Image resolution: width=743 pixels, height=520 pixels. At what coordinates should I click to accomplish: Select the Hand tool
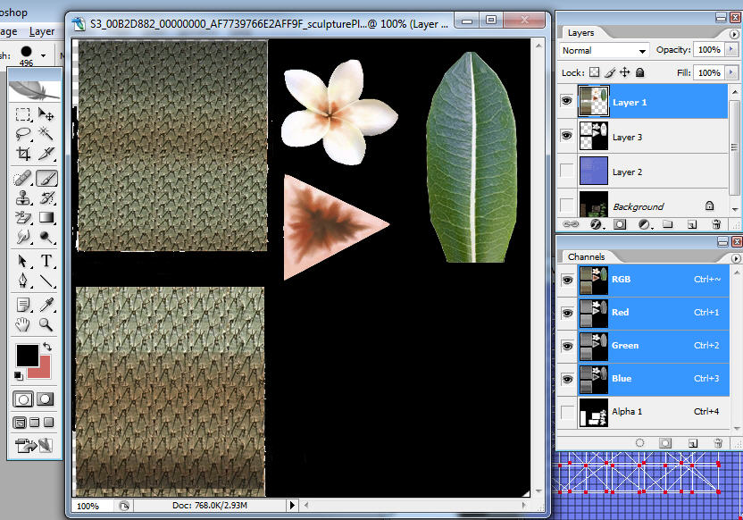(x=24, y=325)
